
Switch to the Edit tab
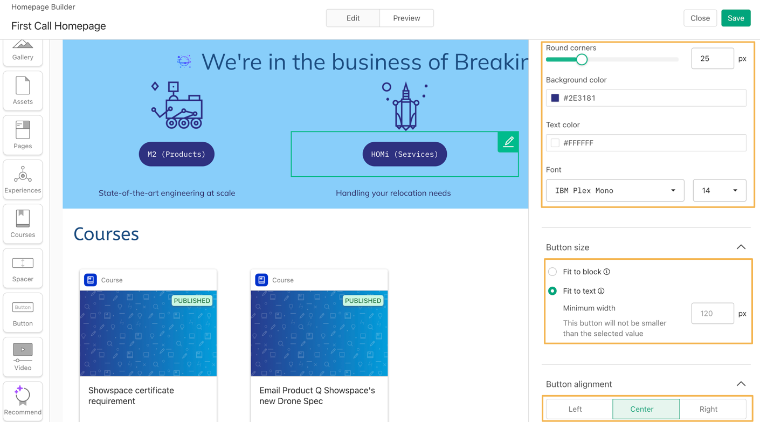pyautogui.click(x=353, y=18)
